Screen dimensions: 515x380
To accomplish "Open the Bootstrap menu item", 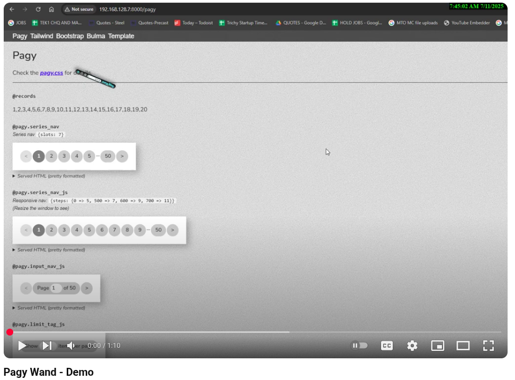I will click(70, 36).
